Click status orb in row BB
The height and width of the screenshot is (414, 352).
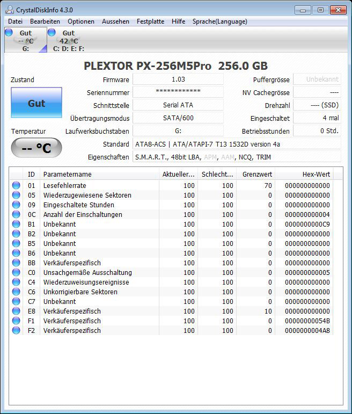16,263
